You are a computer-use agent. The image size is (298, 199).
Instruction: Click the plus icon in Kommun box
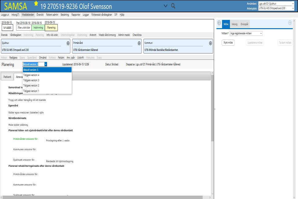pyautogui.click(x=210, y=43)
